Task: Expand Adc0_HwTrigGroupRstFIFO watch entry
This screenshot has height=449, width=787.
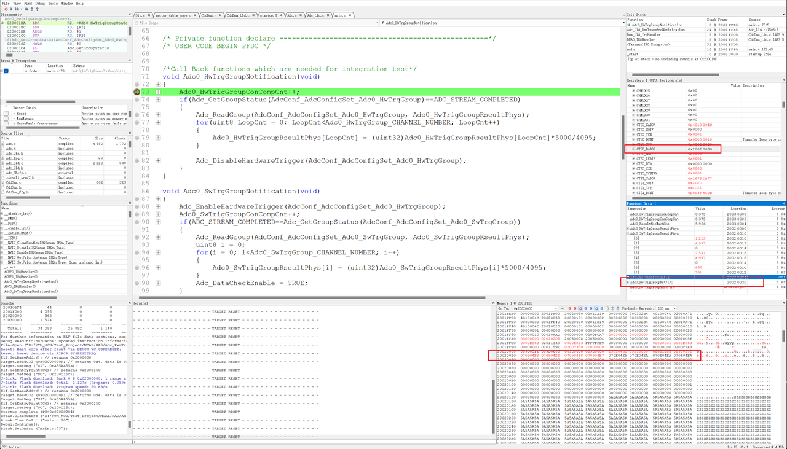Action: (x=628, y=282)
